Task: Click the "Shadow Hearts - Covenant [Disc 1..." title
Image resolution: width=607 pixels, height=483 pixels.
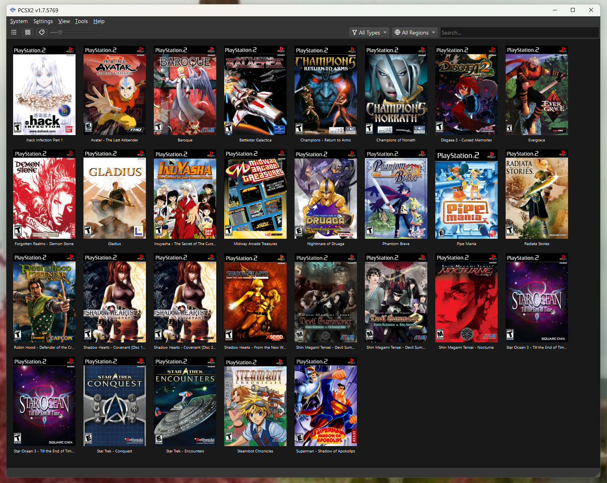Action: tap(114, 348)
